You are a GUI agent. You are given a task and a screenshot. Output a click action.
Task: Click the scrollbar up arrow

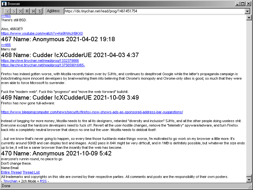point(249,17)
